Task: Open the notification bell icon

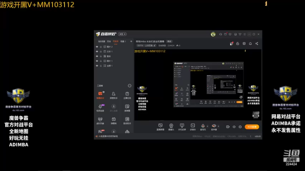Action: (250, 44)
